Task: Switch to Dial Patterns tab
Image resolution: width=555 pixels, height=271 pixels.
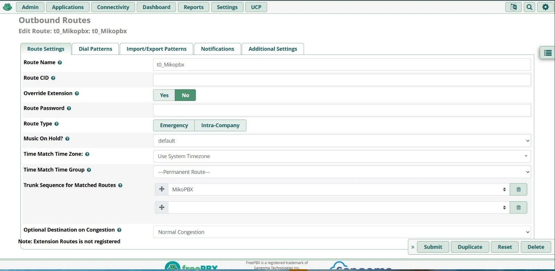Action: pyautogui.click(x=95, y=49)
